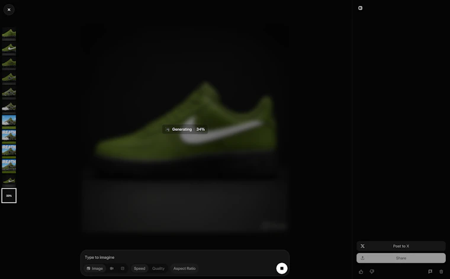
Task: Post the image to X
Action: point(401,246)
